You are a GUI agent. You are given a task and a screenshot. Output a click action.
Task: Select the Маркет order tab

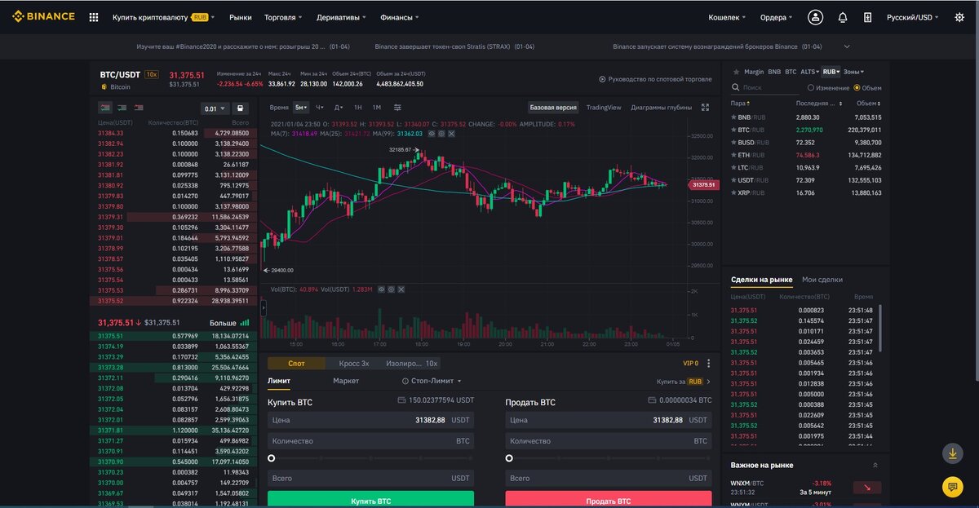[x=346, y=381]
